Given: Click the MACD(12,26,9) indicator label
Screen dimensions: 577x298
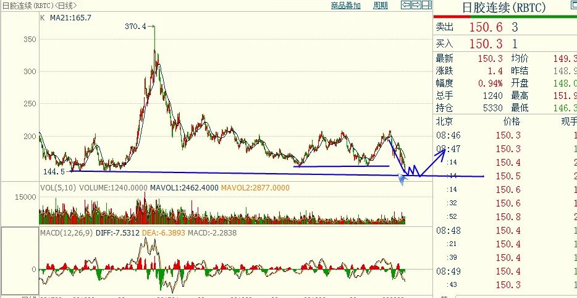Looking at the screenshot, I should [67, 233].
